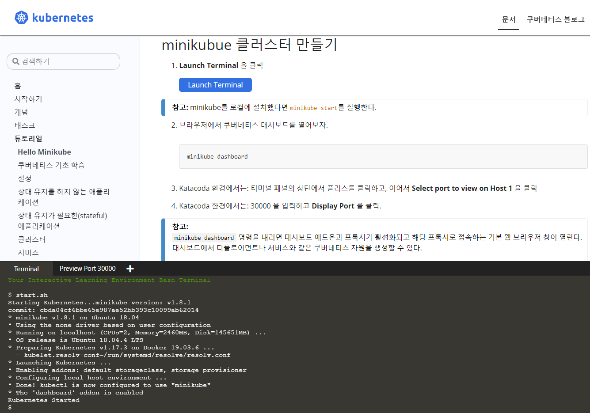Add a new terminal tab with plus icon
Image resolution: width=590 pixels, height=413 pixels.
click(130, 269)
